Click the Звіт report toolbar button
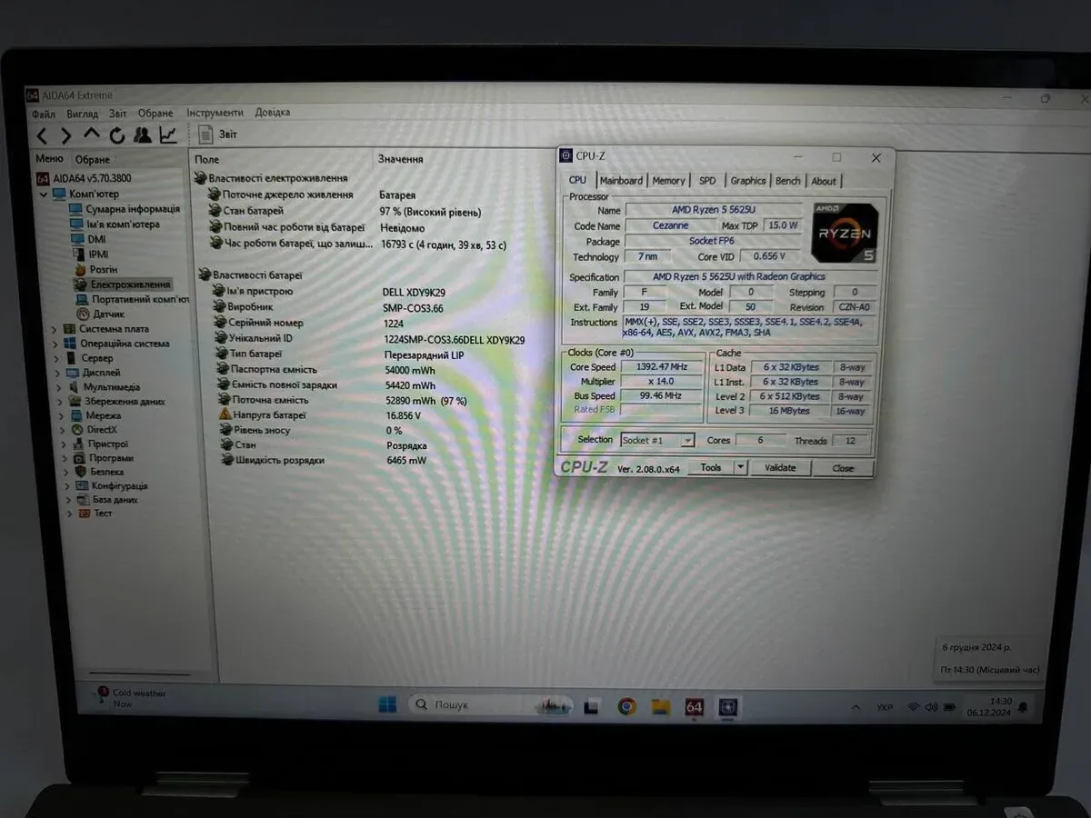The image size is (1091, 818). [x=217, y=135]
